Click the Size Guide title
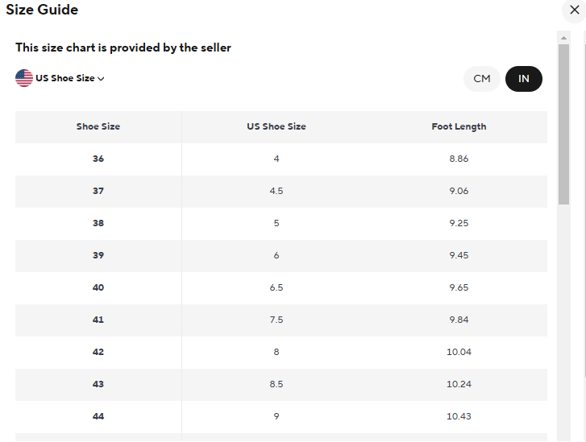 (42, 10)
